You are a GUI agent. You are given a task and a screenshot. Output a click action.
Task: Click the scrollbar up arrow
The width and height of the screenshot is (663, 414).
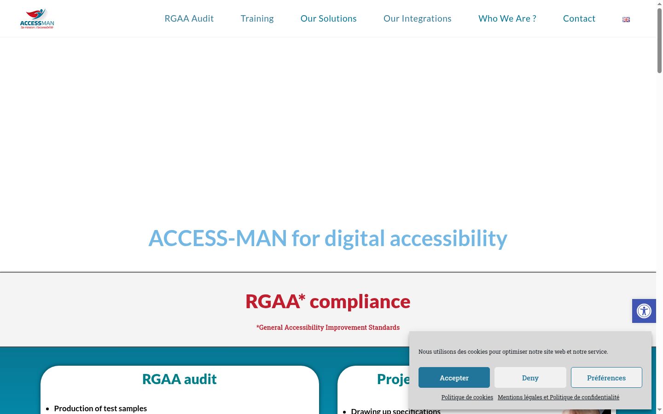coord(659,4)
